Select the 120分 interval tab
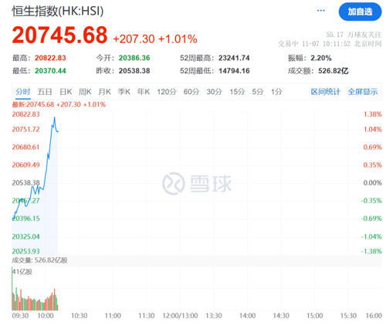 coord(167,92)
